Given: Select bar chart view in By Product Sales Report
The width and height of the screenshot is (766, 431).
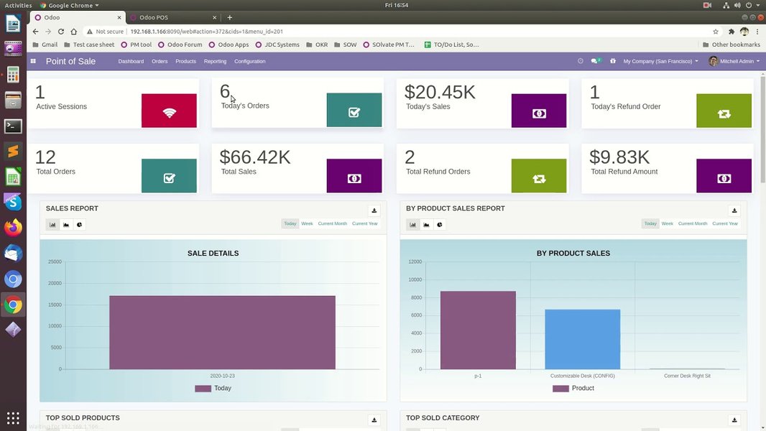Looking at the screenshot, I should coord(412,225).
